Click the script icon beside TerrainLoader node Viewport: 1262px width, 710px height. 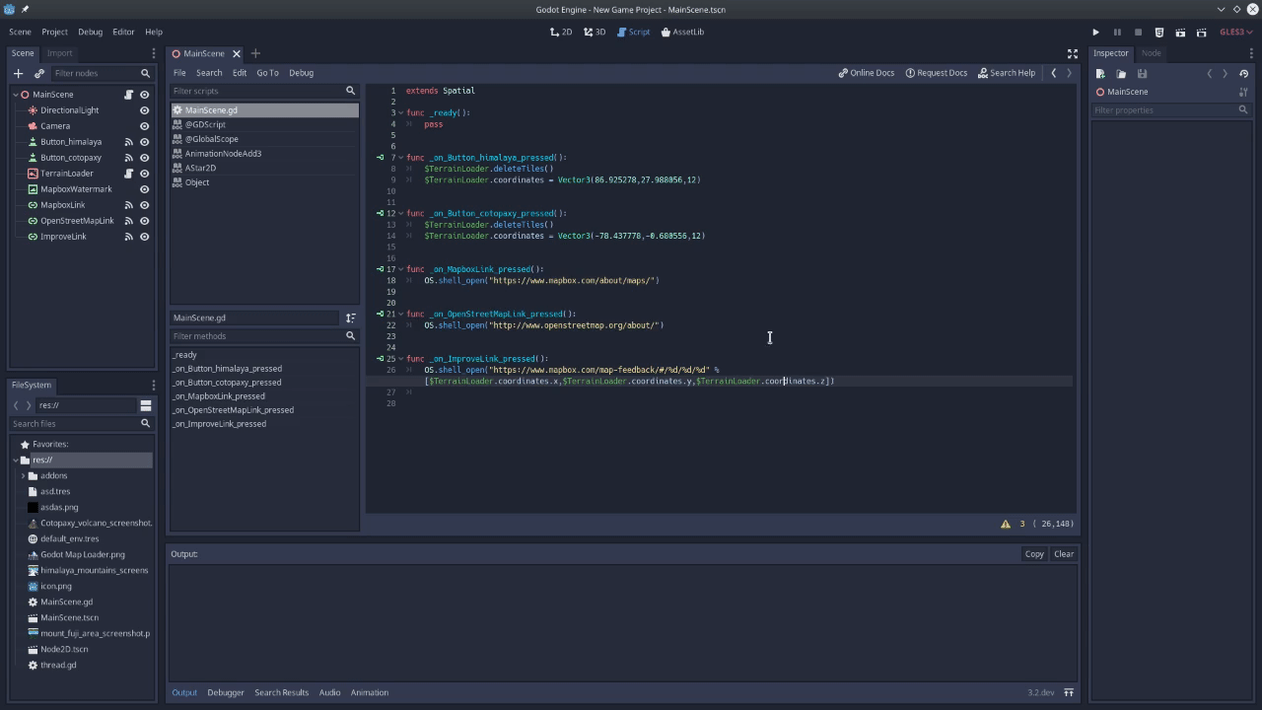[129, 174]
